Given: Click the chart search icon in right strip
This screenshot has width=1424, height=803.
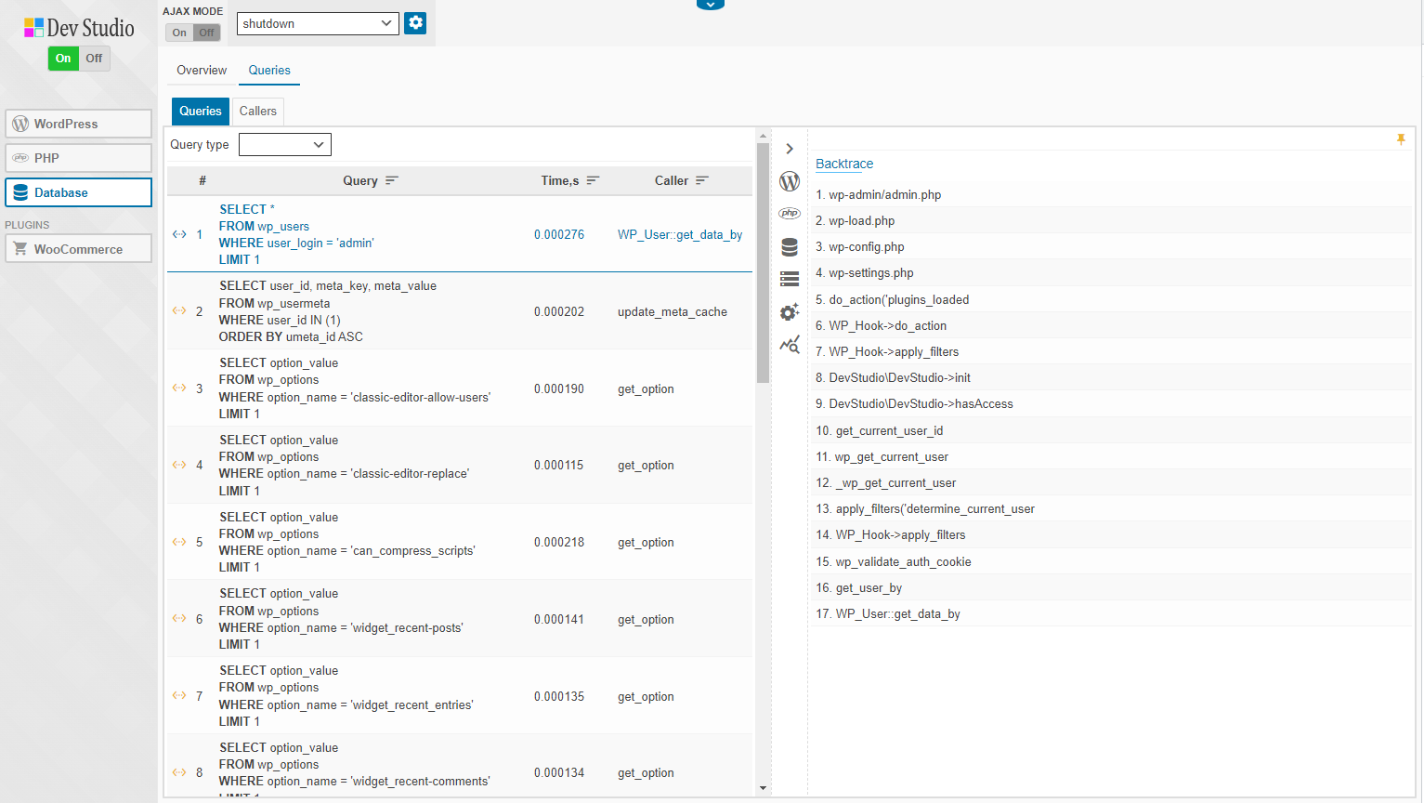Looking at the screenshot, I should (x=790, y=345).
